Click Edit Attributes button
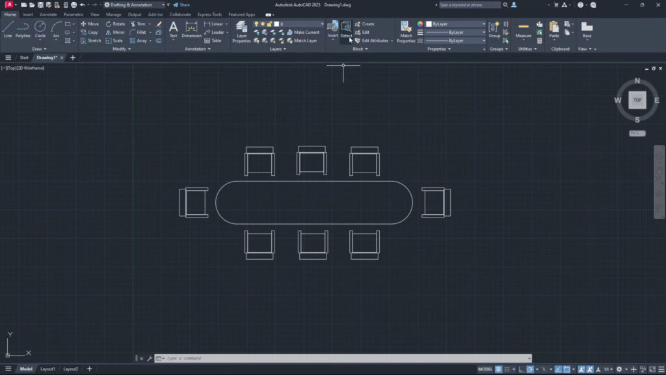Viewport: 666px width, 375px height. click(x=371, y=41)
